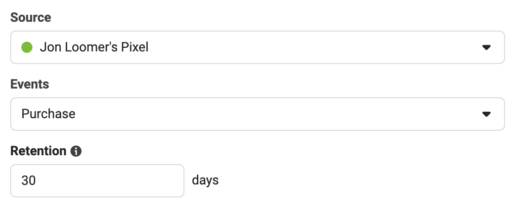Viewport: 518px width, 203px height.
Task: Open the Source dropdown menu
Action: click(257, 47)
